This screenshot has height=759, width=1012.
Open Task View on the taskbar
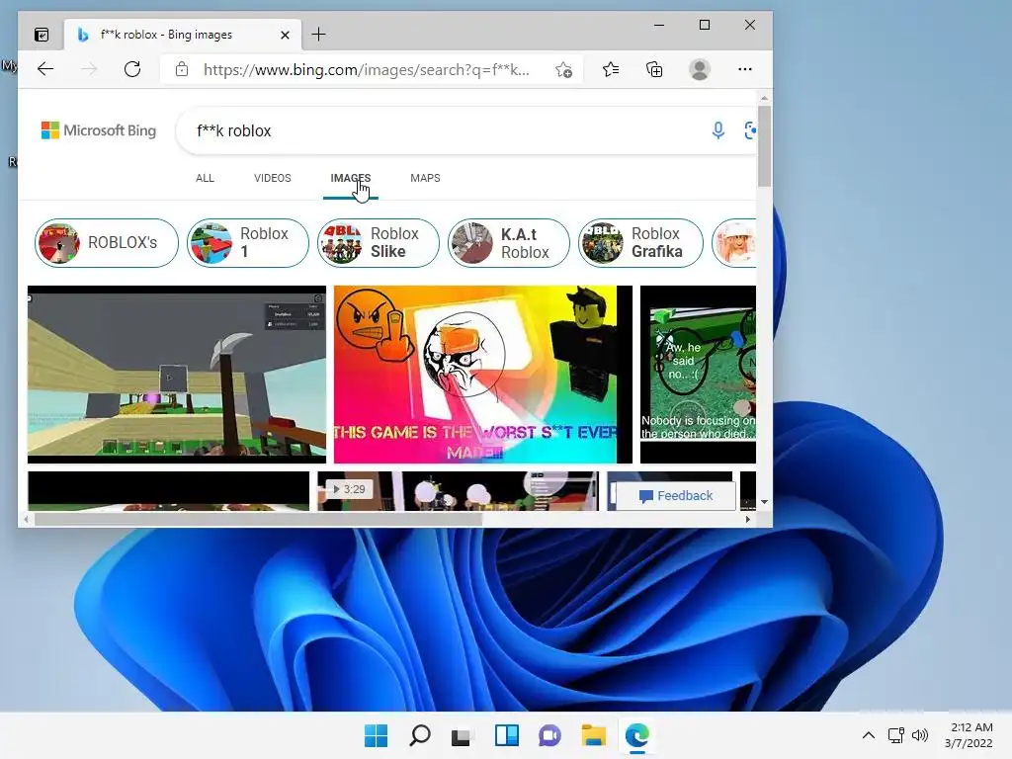coord(463,735)
